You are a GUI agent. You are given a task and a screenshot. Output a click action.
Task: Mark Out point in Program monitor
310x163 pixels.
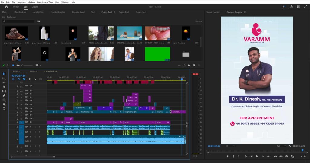(x=239, y=156)
